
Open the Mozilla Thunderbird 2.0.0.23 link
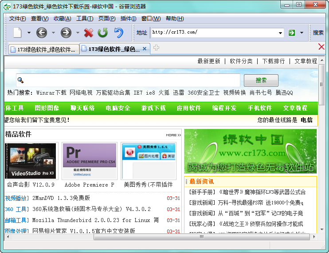tap(96, 220)
